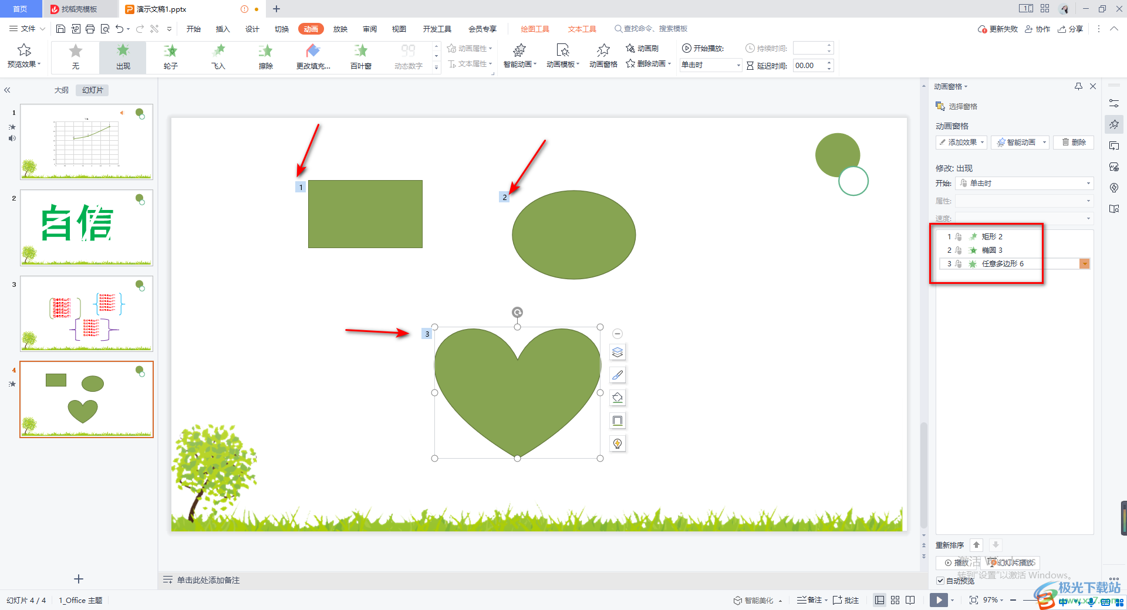Click the 分享 share button
The width and height of the screenshot is (1127, 610).
[x=1070, y=29]
